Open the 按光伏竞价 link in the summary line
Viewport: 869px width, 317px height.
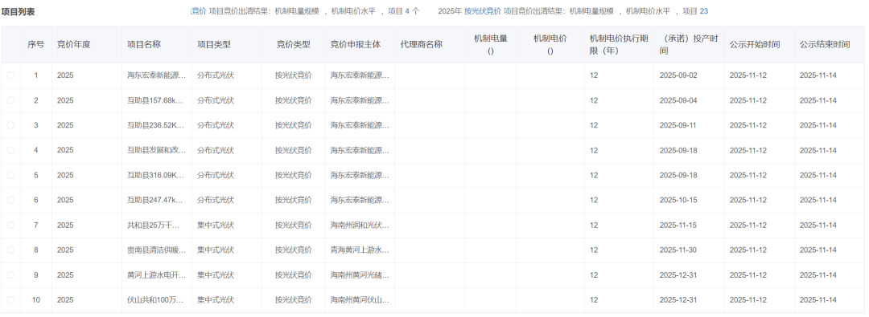coord(482,11)
